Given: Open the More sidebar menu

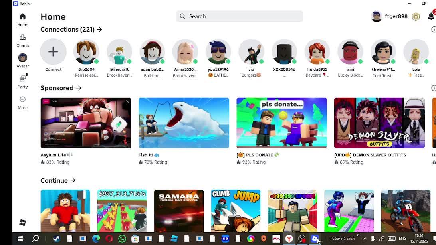Looking at the screenshot, I should pyautogui.click(x=22, y=103).
